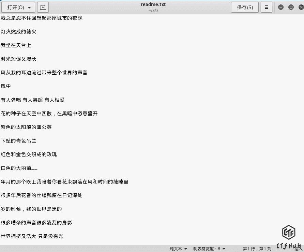
Task: Click the text line 灯火燃成的篝火
Action: (x=18, y=32)
